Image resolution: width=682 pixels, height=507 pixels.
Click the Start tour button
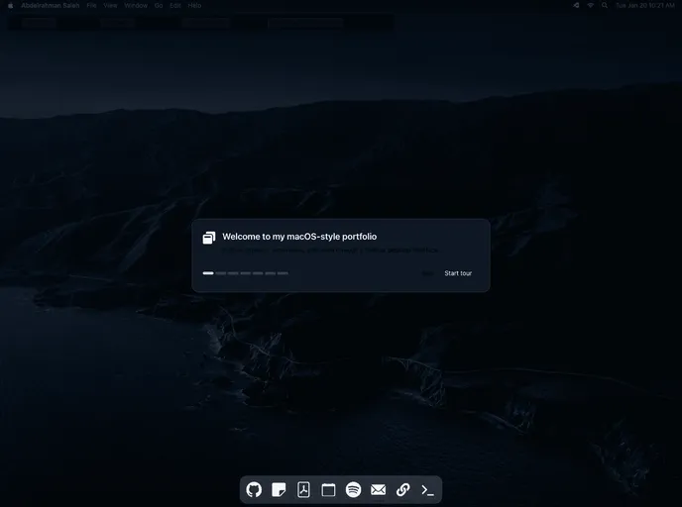click(x=458, y=273)
